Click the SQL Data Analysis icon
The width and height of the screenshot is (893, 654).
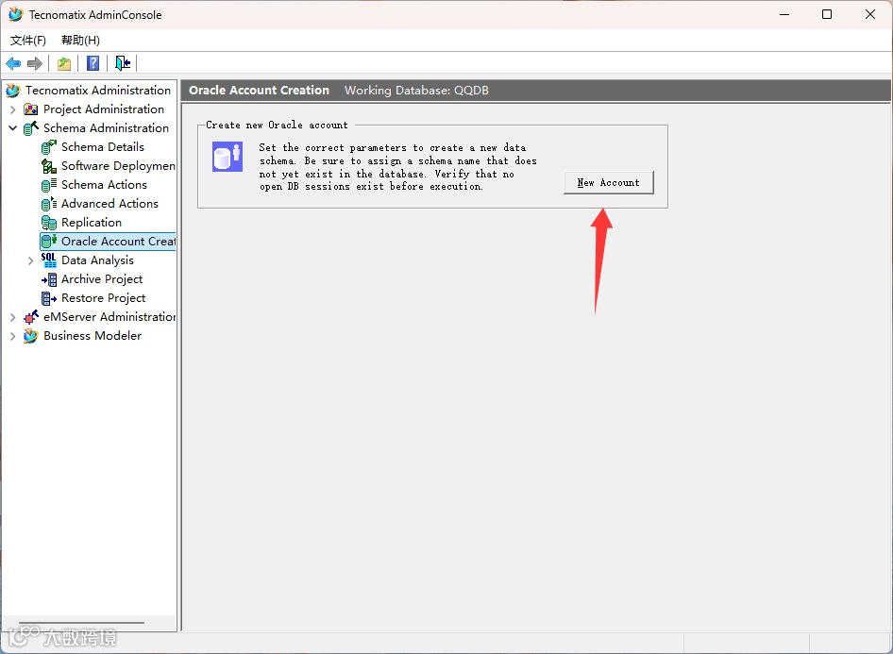(49, 260)
